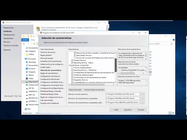Switch Explorer to details view icon
Image resolution: width=187 pixels, height=140 pixels.
pyautogui.click(x=170, y=113)
